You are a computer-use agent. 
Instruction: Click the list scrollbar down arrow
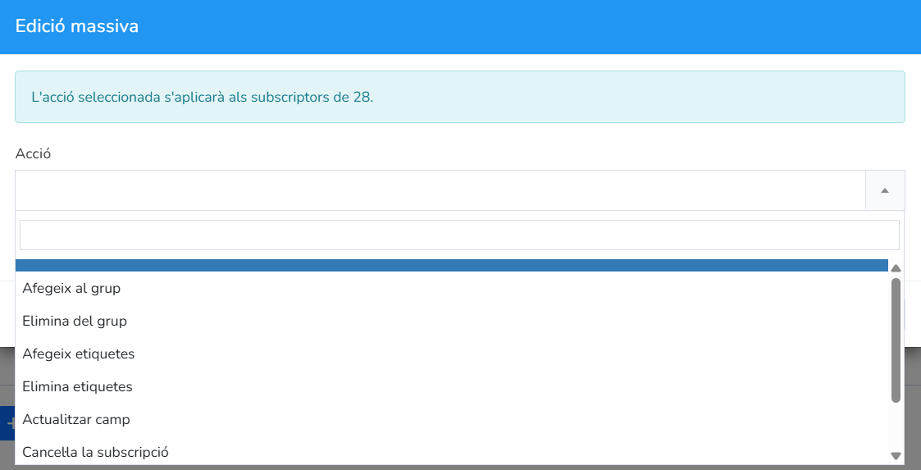pyautogui.click(x=896, y=455)
